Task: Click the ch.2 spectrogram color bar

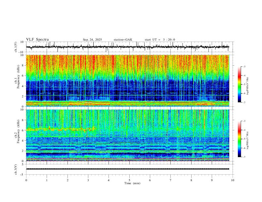Action: click(x=239, y=139)
